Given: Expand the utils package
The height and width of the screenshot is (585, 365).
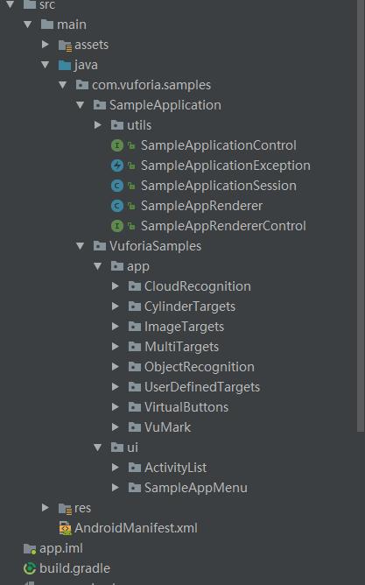Looking at the screenshot, I should tap(98, 125).
